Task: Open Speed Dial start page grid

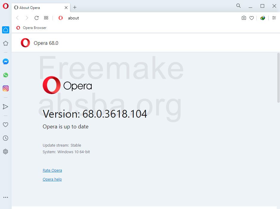Action: [46, 18]
